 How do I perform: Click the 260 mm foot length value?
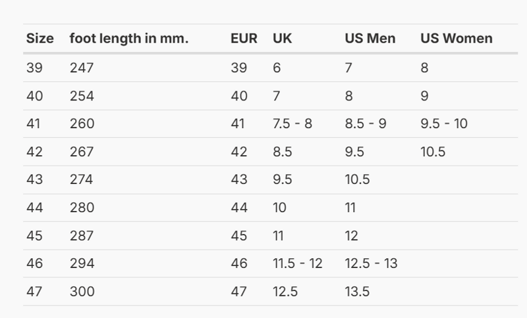(82, 124)
